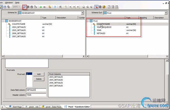Click the green Back arrow icon
170x110 pixels.
tap(41, 7)
